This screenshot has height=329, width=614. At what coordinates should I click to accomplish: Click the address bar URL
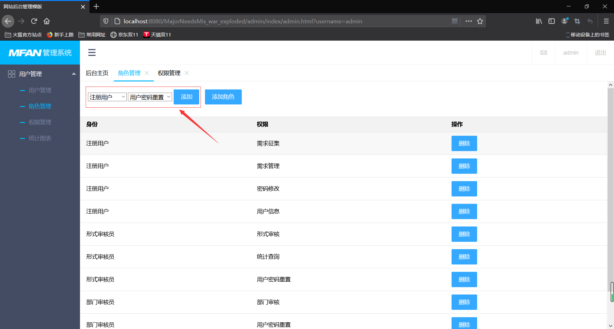click(x=243, y=21)
